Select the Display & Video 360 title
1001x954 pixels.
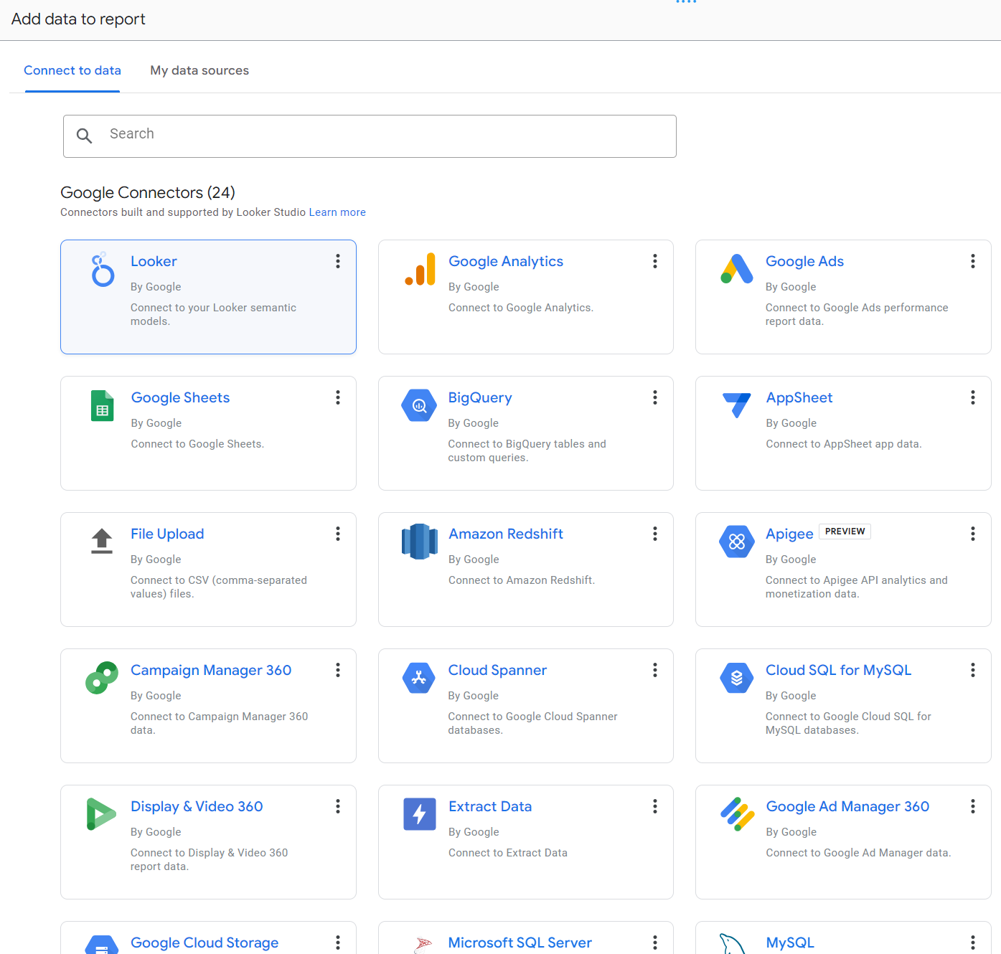pos(197,806)
